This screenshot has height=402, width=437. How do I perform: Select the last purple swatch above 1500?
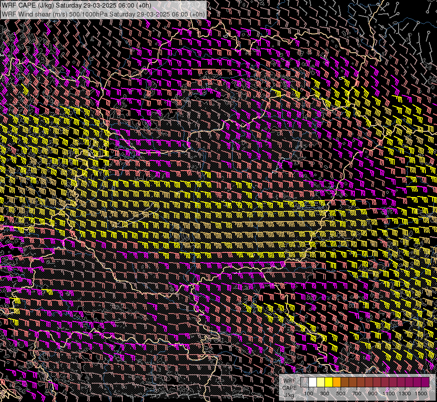(x=425, y=382)
